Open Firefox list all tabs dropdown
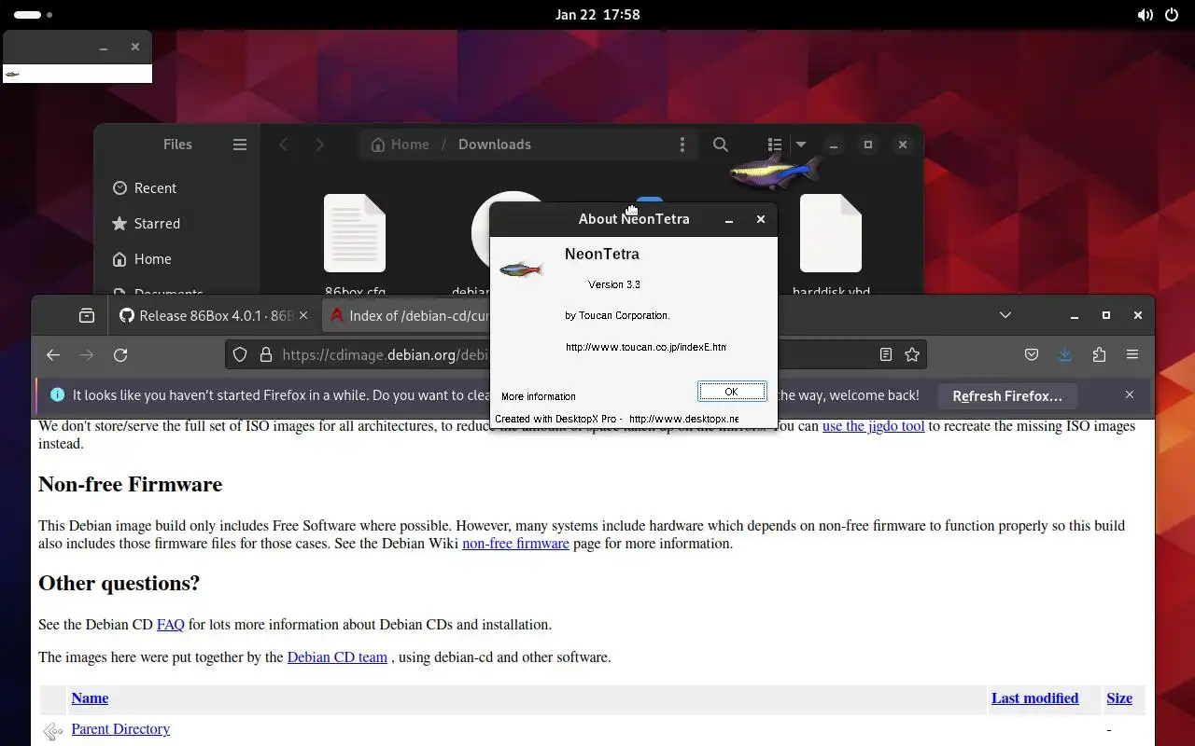 [x=1005, y=315]
